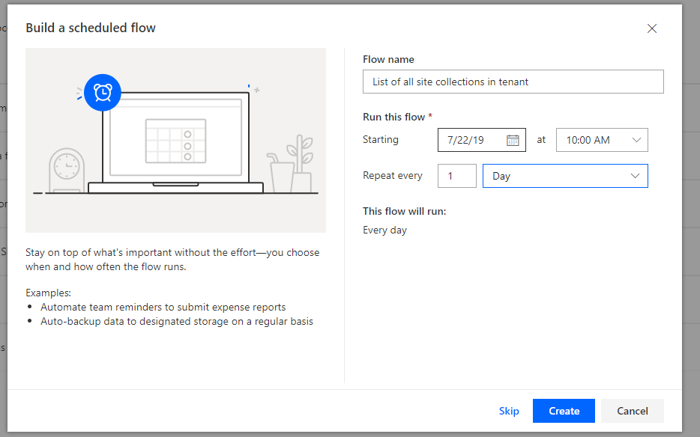Click the Repeat every number box
Viewport: 700px width, 437px height.
456,176
